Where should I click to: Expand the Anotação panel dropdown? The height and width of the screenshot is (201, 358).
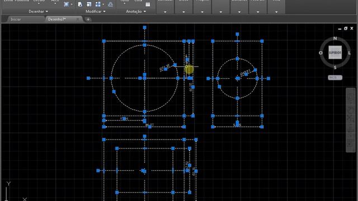[136, 11]
